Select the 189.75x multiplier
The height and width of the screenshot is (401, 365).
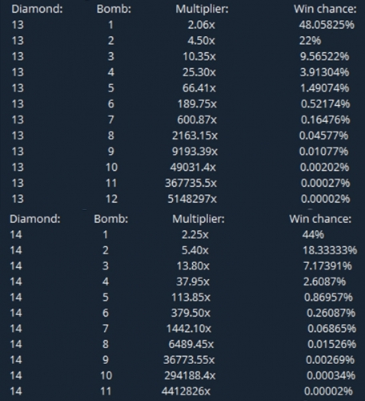click(x=197, y=103)
